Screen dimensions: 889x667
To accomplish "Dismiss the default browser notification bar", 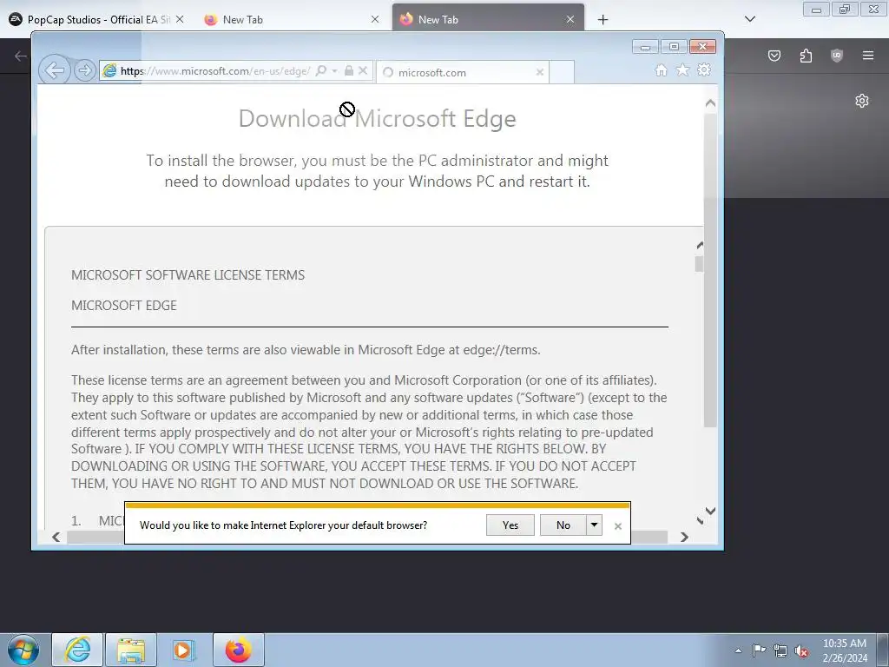I will [618, 526].
